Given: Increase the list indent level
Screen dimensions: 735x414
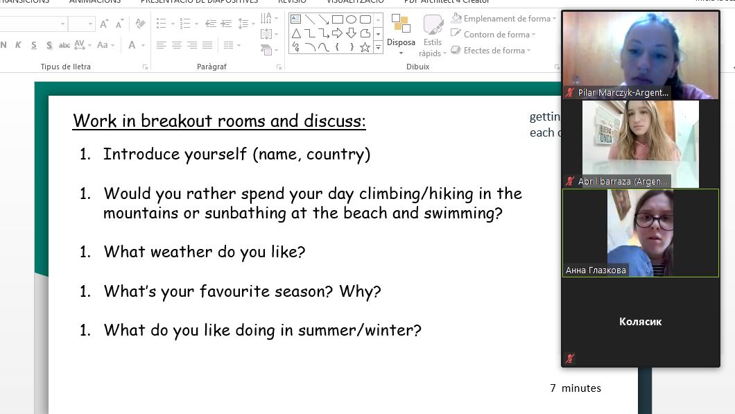Looking at the screenshot, I should tap(227, 23).
